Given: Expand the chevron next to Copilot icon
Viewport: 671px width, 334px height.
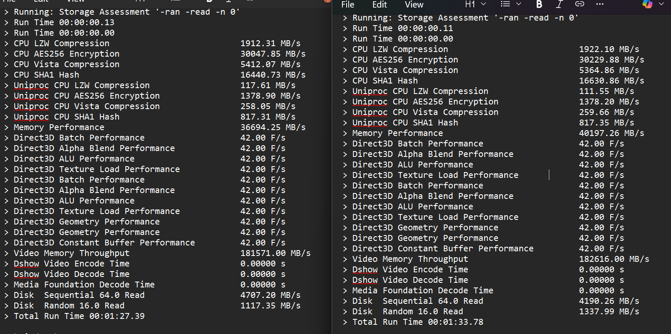Looking at the screenshot, I should click(661, 4).
